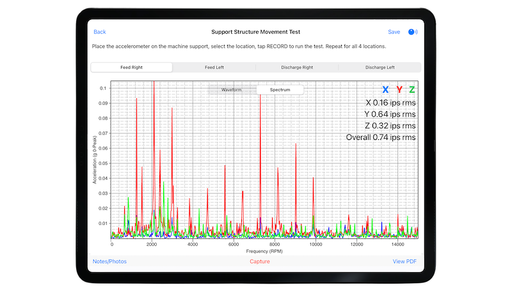Click the Support Structure Movement Test title
Image resolution: width=512 pixels, height=292 pixels.
[255, 32]
